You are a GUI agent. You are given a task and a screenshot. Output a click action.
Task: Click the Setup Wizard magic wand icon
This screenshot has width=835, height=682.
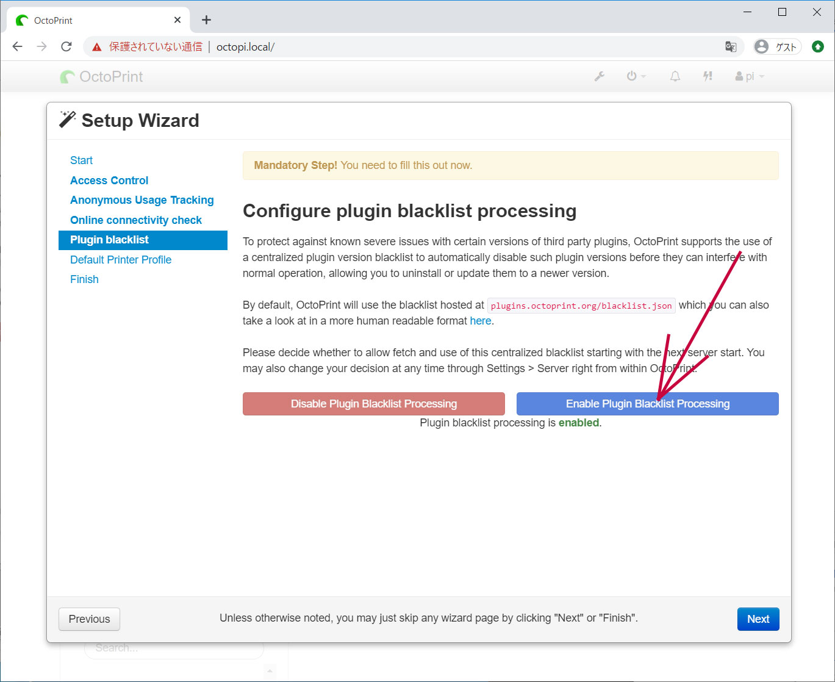coord(67,120)
